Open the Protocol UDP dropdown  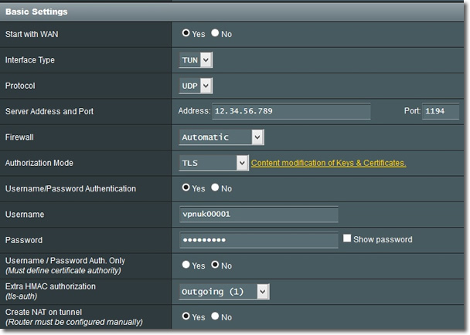tap(196, 86)
